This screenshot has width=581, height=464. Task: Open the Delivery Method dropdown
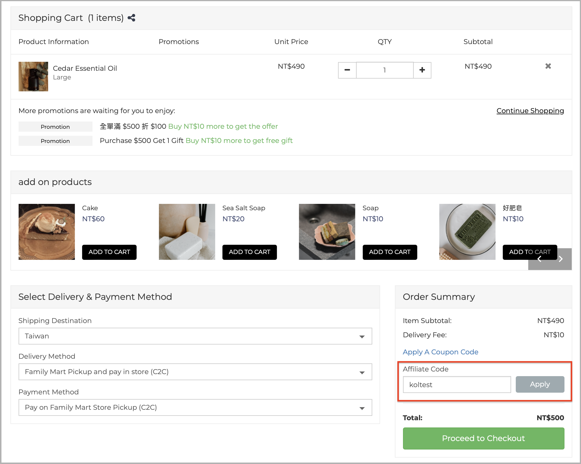[195, 371]
